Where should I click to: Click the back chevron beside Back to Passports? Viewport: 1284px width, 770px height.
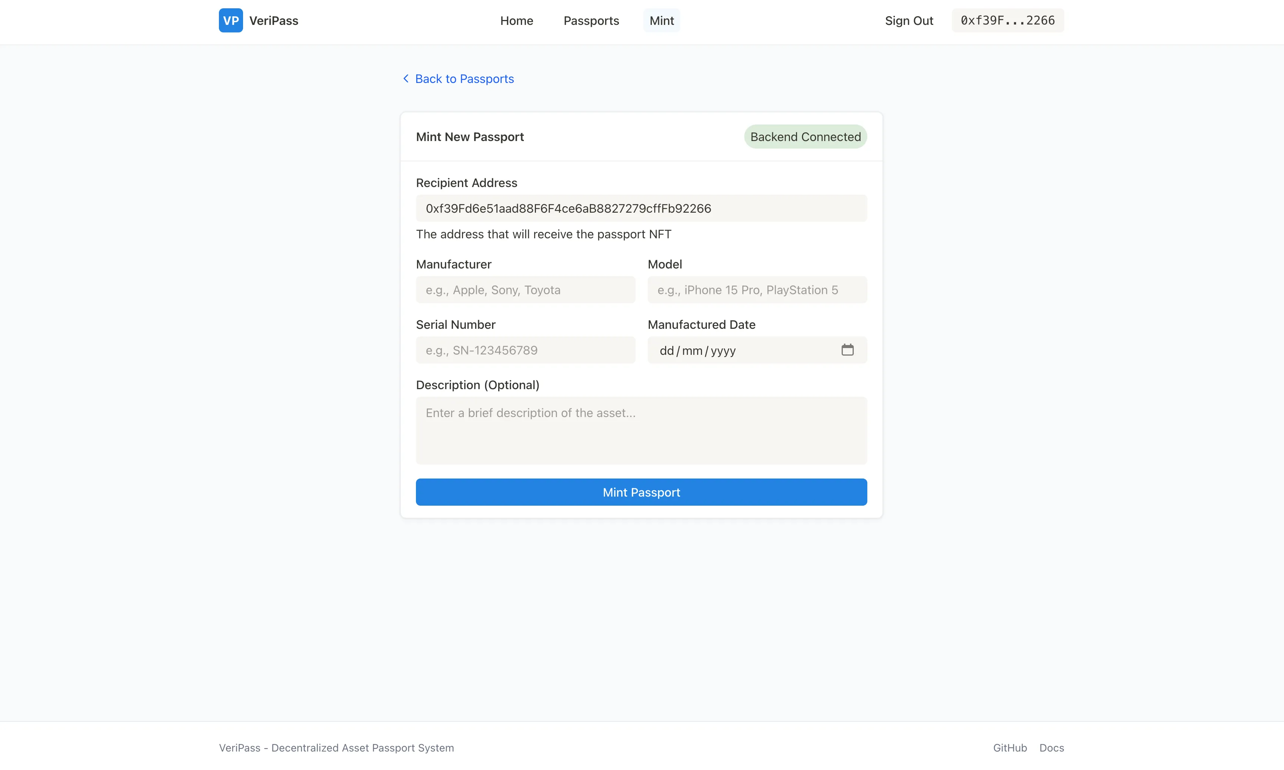coord(406,78)
